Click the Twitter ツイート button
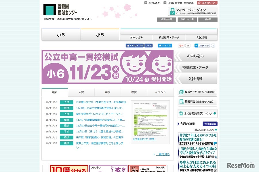Image resolution: width=259 pixels, height=172 pixels. [x=165, y=46]
